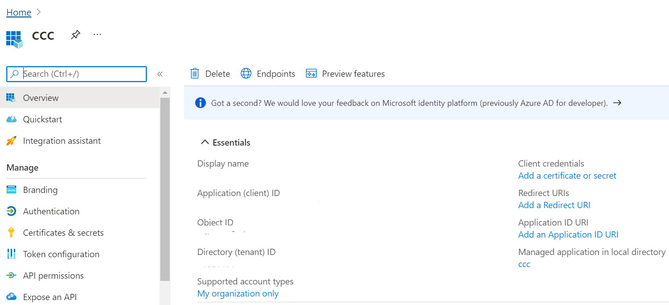The width and height of the screenshot is (669, 305).
Task: Click the Preview features button
Action: pos(345,74)
